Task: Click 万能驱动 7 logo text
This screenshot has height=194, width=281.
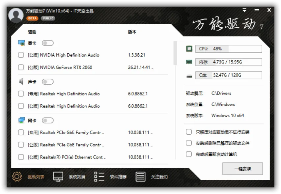Action: point(228,24)
